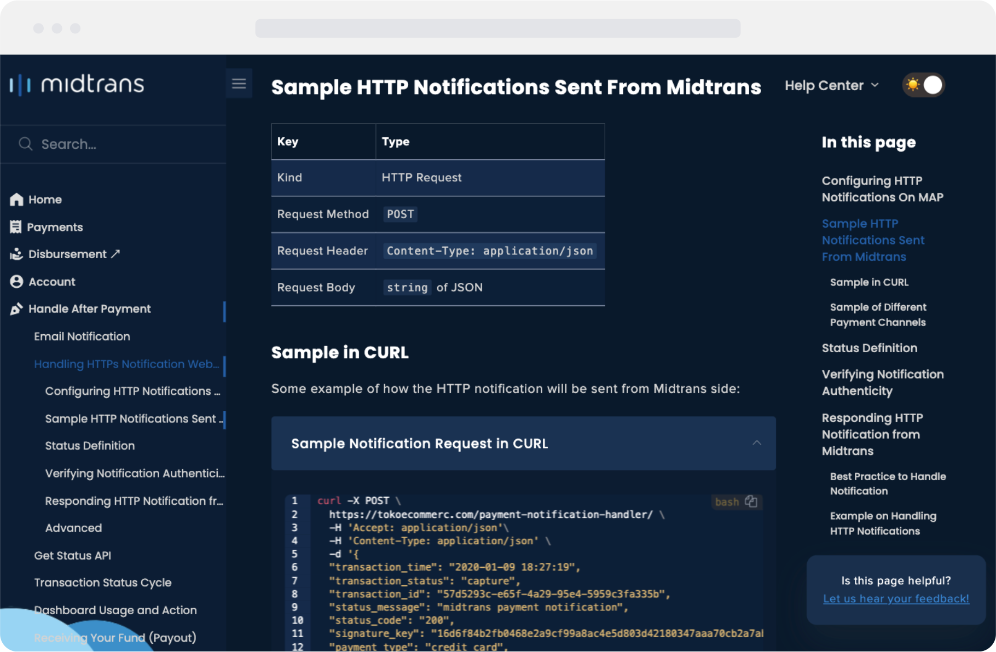Open the Help Center dropdown
Screen dimensions: 996x652
pos(832,85)
